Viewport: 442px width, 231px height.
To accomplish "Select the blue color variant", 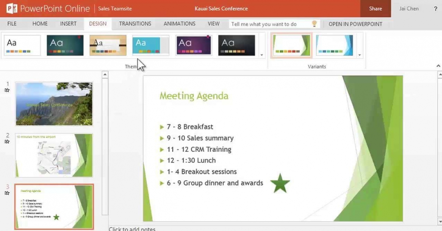I will point(334,45).
